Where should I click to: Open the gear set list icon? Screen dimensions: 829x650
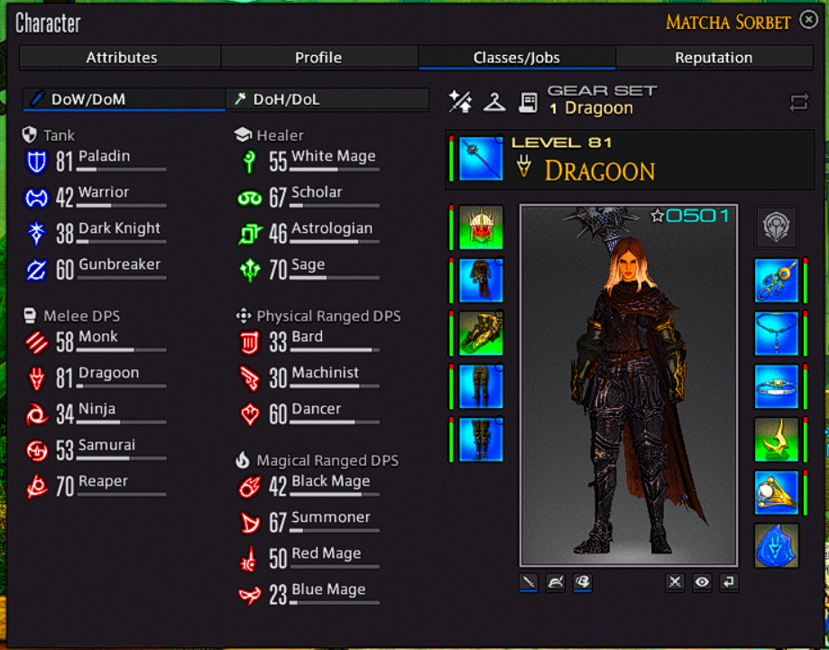point(528,102)
